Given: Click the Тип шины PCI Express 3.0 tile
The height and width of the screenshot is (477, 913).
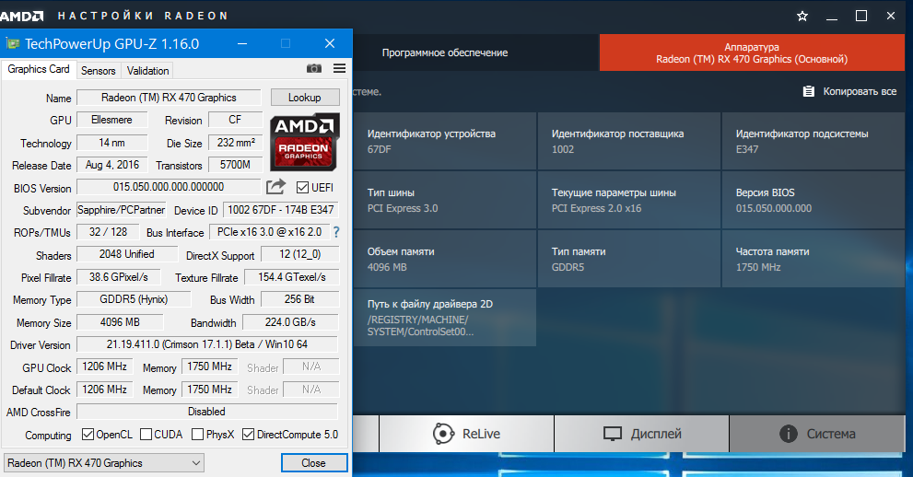Looking at the screenshot, I should pos(444,200).
